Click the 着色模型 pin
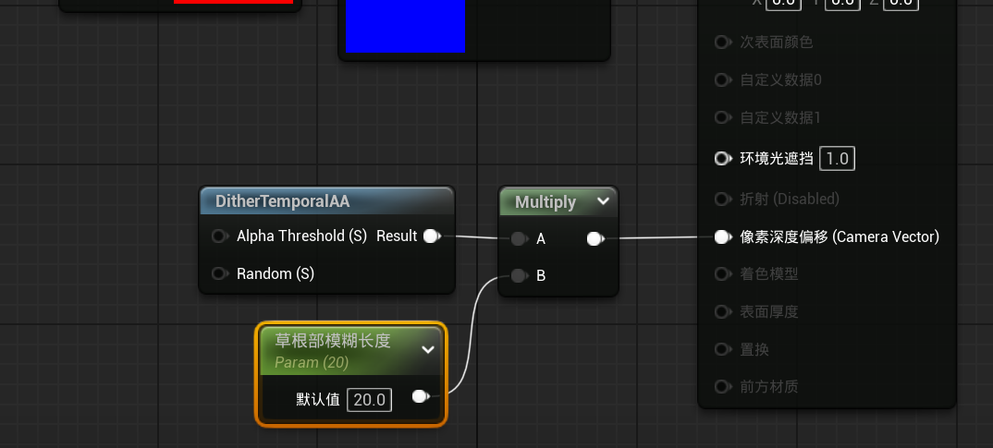This screenshot has width=993, height=448. [x=722, y=273]
